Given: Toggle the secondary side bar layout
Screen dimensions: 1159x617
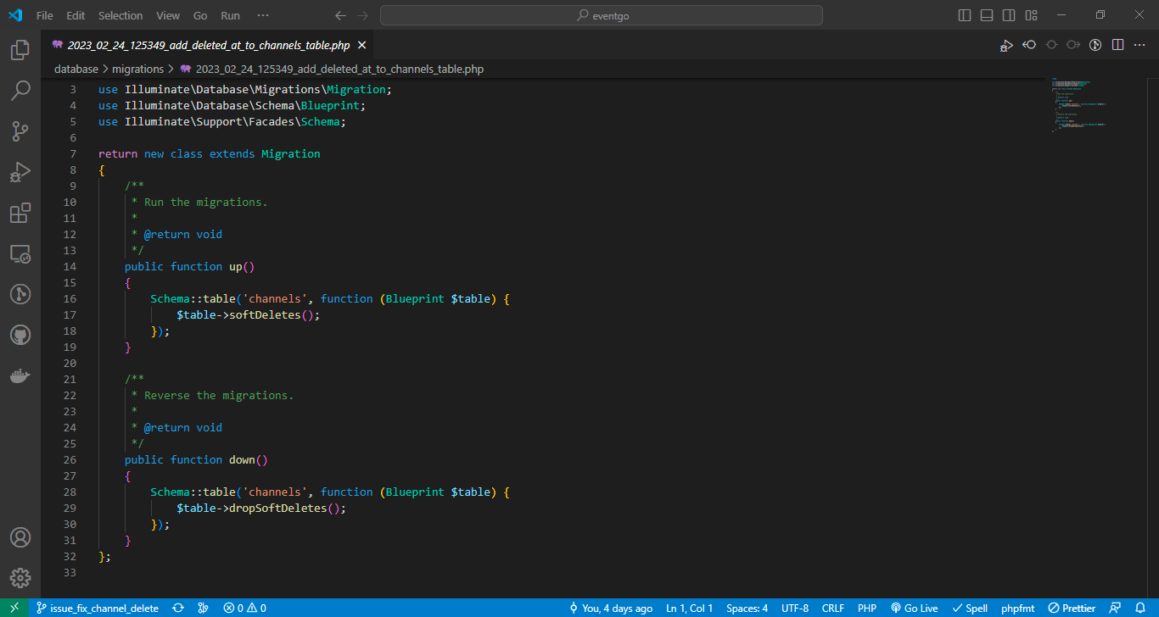Looking at the screenshot, I should (x=1009, y=15).
